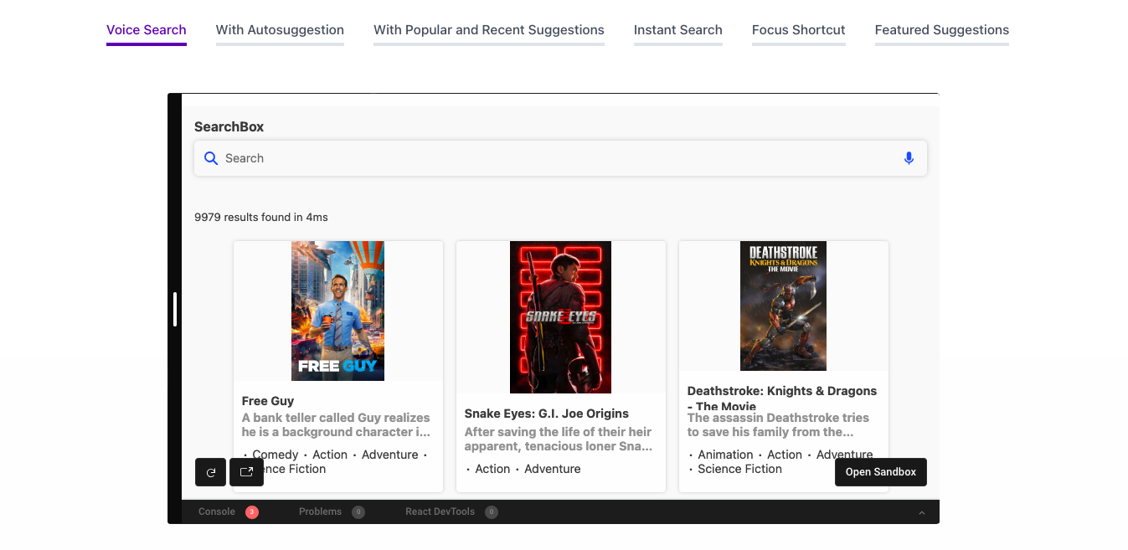
Task: Open preview in new window icon
Action: [246, 471]
